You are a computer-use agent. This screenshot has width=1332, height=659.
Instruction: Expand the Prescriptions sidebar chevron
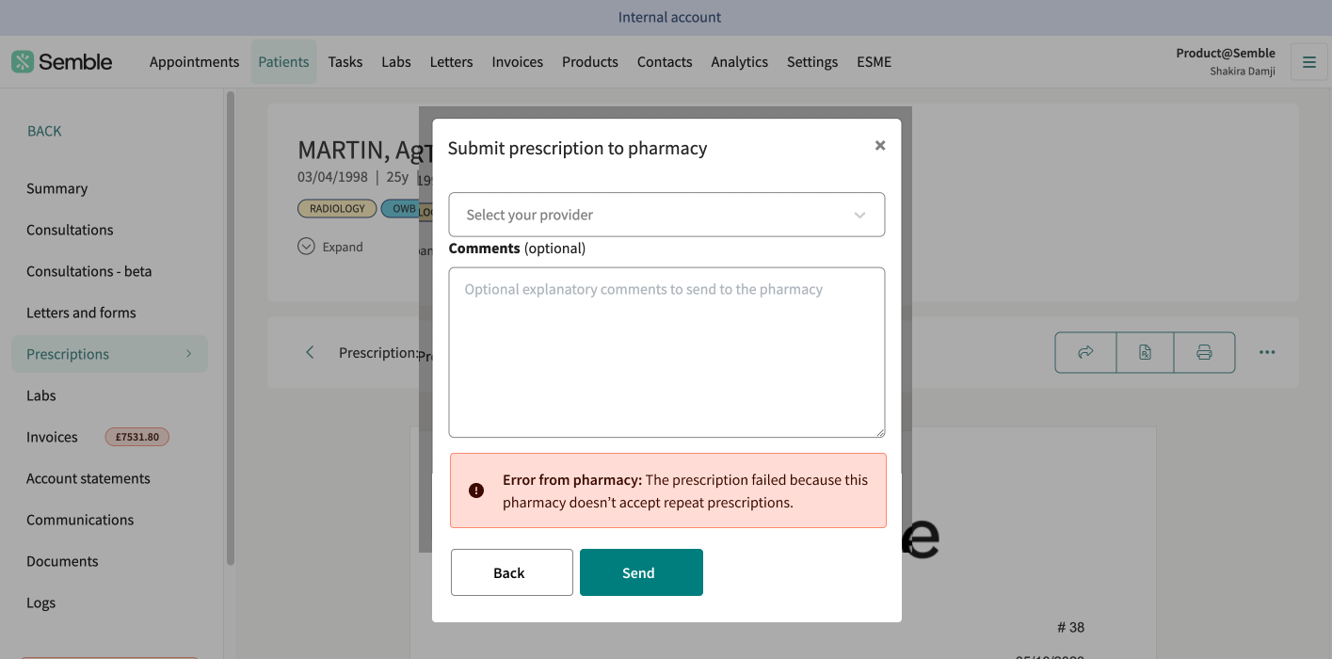(x=188, y=354)
